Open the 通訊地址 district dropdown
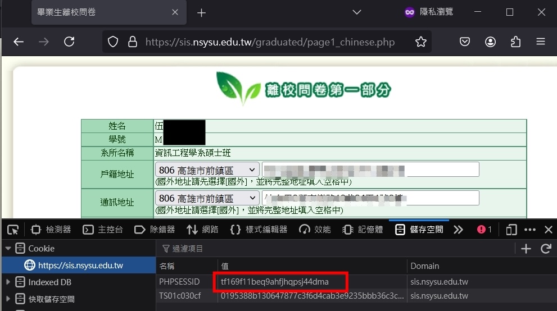This screenshot has width=557, height=311. (207, 198)
